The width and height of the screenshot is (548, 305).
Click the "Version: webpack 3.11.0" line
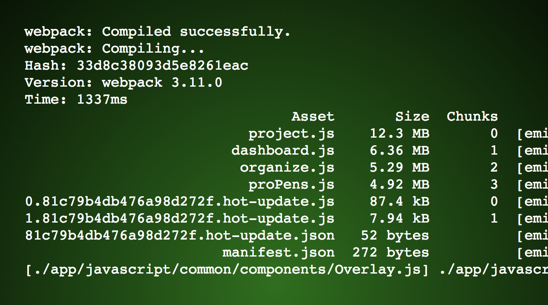(x=123, y=82)
